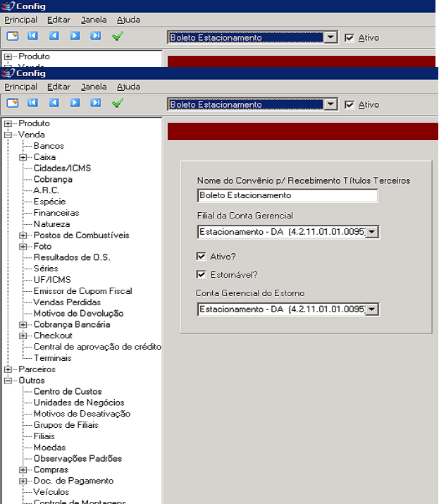Viewport: 439px width, 504px height.
Task: Open Boleto Estacionamento dropdown in back window toolbar
Action: (330, 37)
